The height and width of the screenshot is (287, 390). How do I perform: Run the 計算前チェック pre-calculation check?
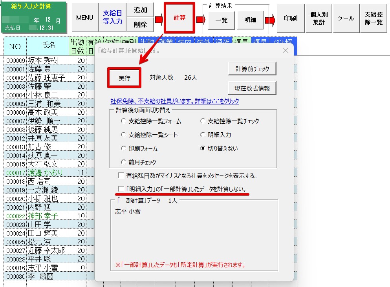click(252, 68)
